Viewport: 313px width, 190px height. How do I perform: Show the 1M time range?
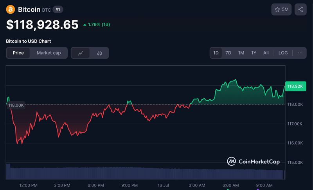click(241, 53)
